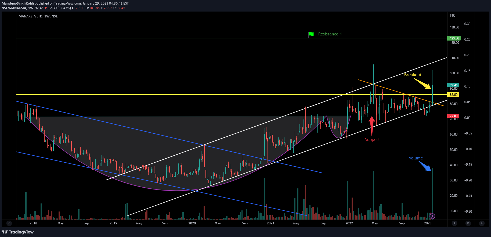The width and height of the screenshot is (491, 237).
Task: Click the B scale button
Action: coord(468,223)
